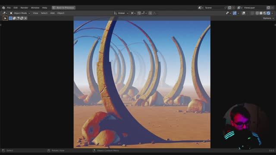This screenshot has height=155, width=276.
Task: Toggle the X-Ray icon
Action: (252, 13)
